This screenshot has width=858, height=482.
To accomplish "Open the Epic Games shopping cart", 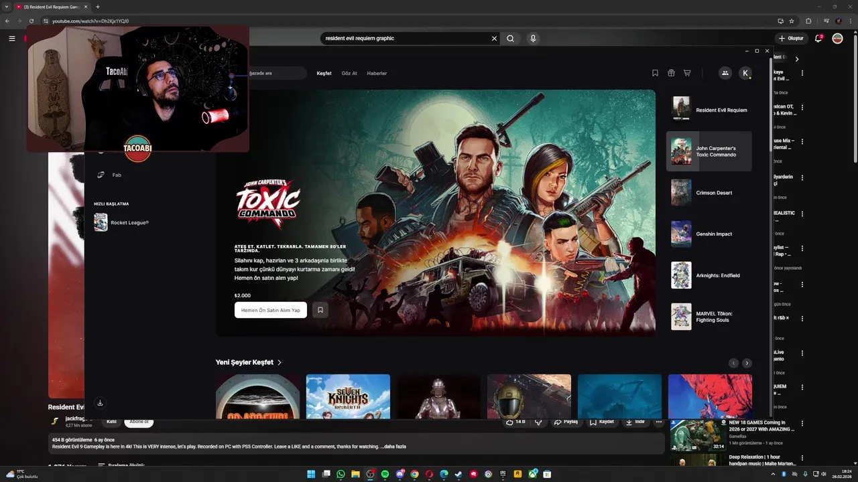I will (687, 73).
